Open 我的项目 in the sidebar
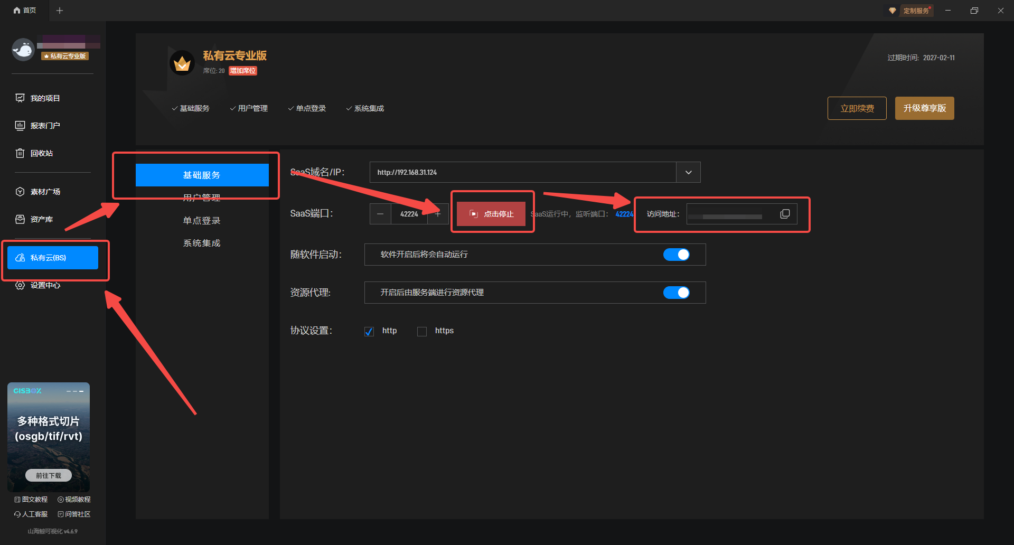The height and width of the screenshot is (545, 1014). click(45, 98)
